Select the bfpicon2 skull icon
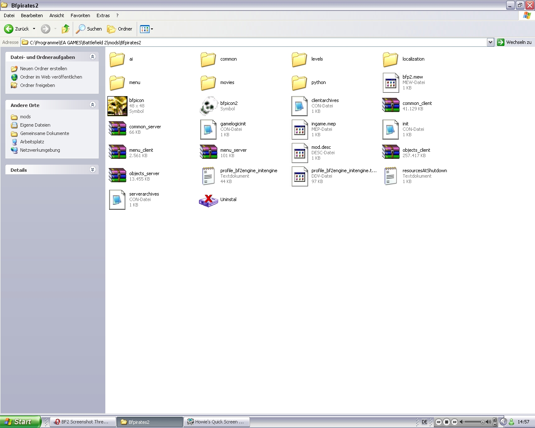The image size is (535, 428). click(x=208, y=106)
